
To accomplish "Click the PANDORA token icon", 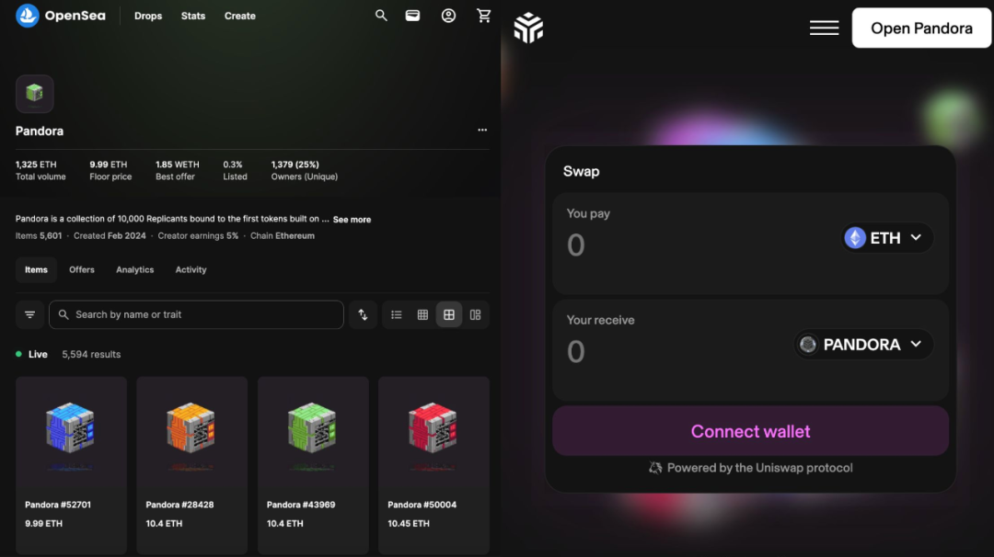I will [x=808, y=345].
